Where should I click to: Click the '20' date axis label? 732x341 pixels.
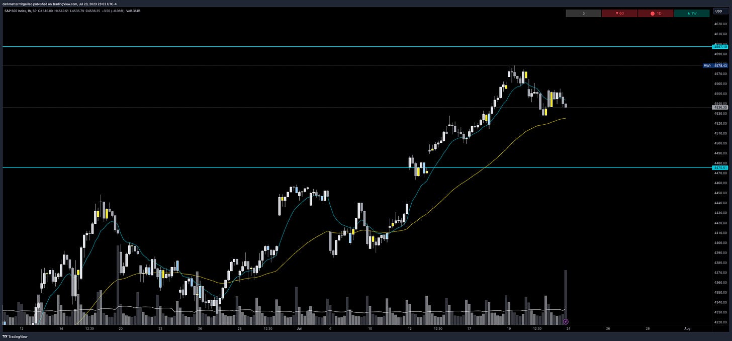[121, 328]
